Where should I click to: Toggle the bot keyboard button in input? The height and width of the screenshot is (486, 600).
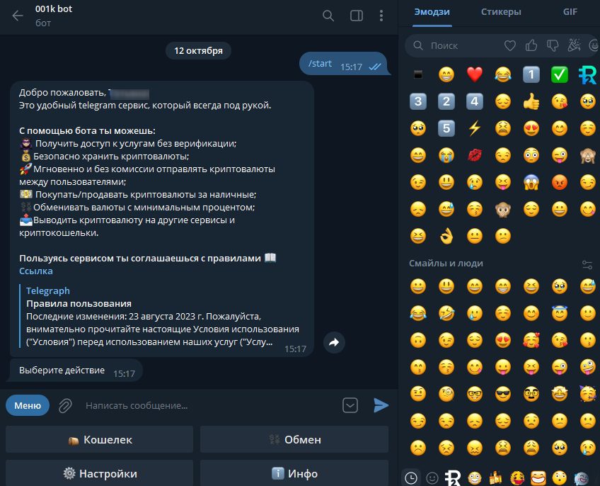pyautogui.click(x=350, y=405)
